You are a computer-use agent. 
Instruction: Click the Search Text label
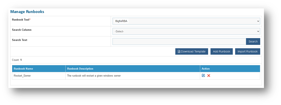tap(20, 40)
